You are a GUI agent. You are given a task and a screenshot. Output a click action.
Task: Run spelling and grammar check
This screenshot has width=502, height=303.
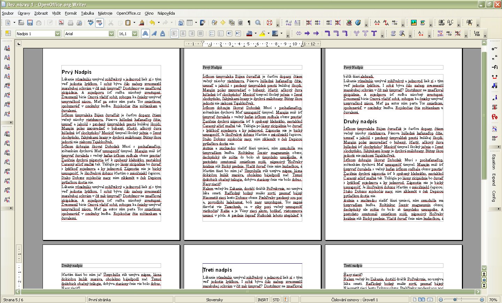91,23
